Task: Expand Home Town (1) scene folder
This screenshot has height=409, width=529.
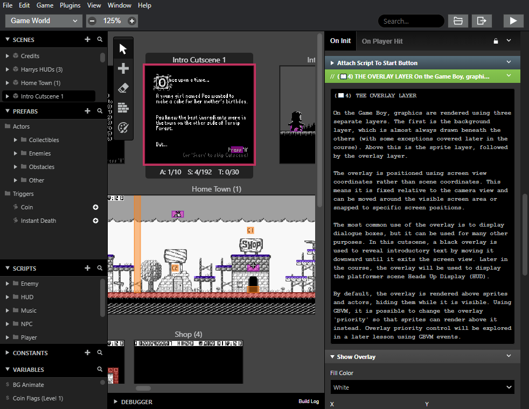Action: [x=8, y=83]
